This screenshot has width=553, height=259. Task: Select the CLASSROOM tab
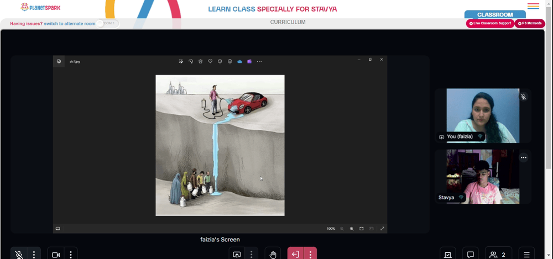pos(495,15)
